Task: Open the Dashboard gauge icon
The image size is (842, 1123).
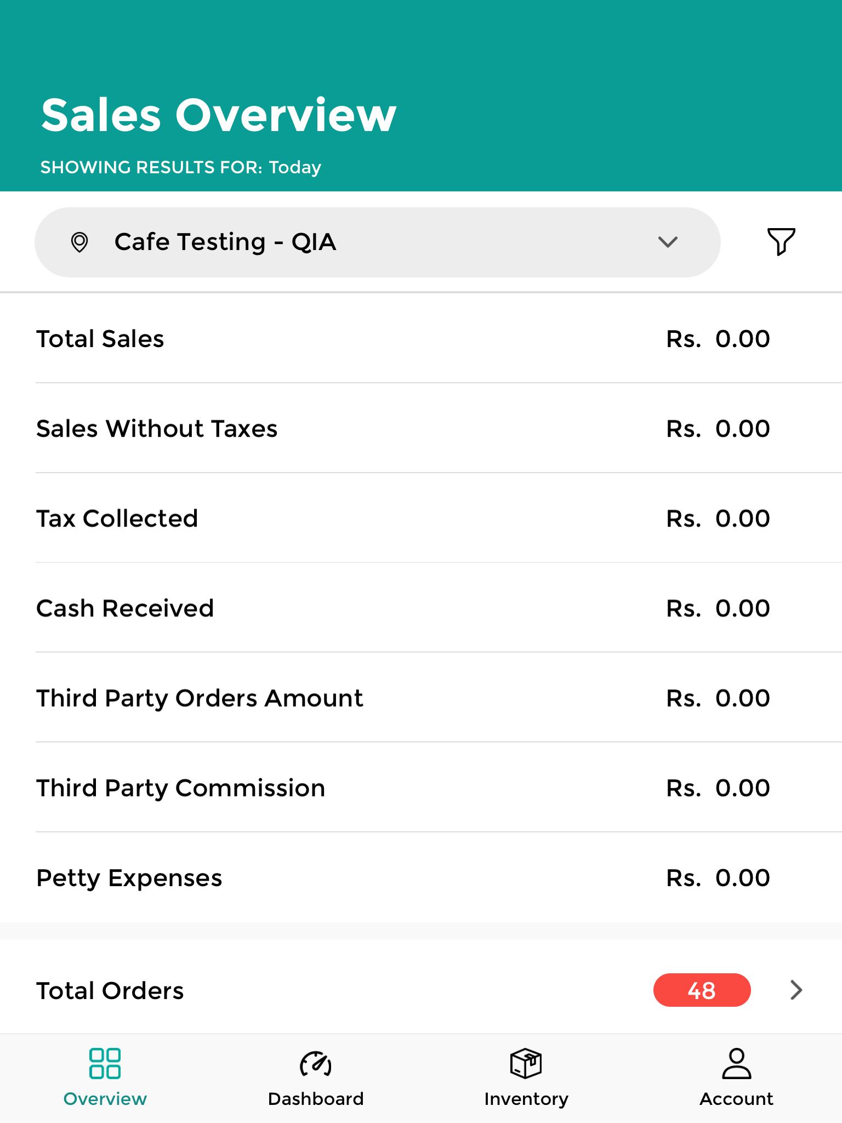Action: point(316,1064)
